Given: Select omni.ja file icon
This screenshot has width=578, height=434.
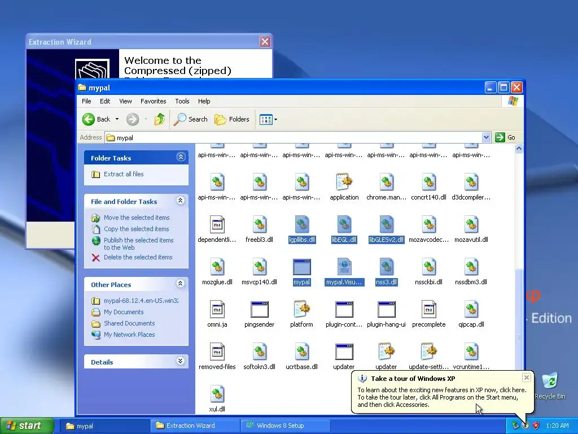Looking at the screenshot, I should [217, 309].
